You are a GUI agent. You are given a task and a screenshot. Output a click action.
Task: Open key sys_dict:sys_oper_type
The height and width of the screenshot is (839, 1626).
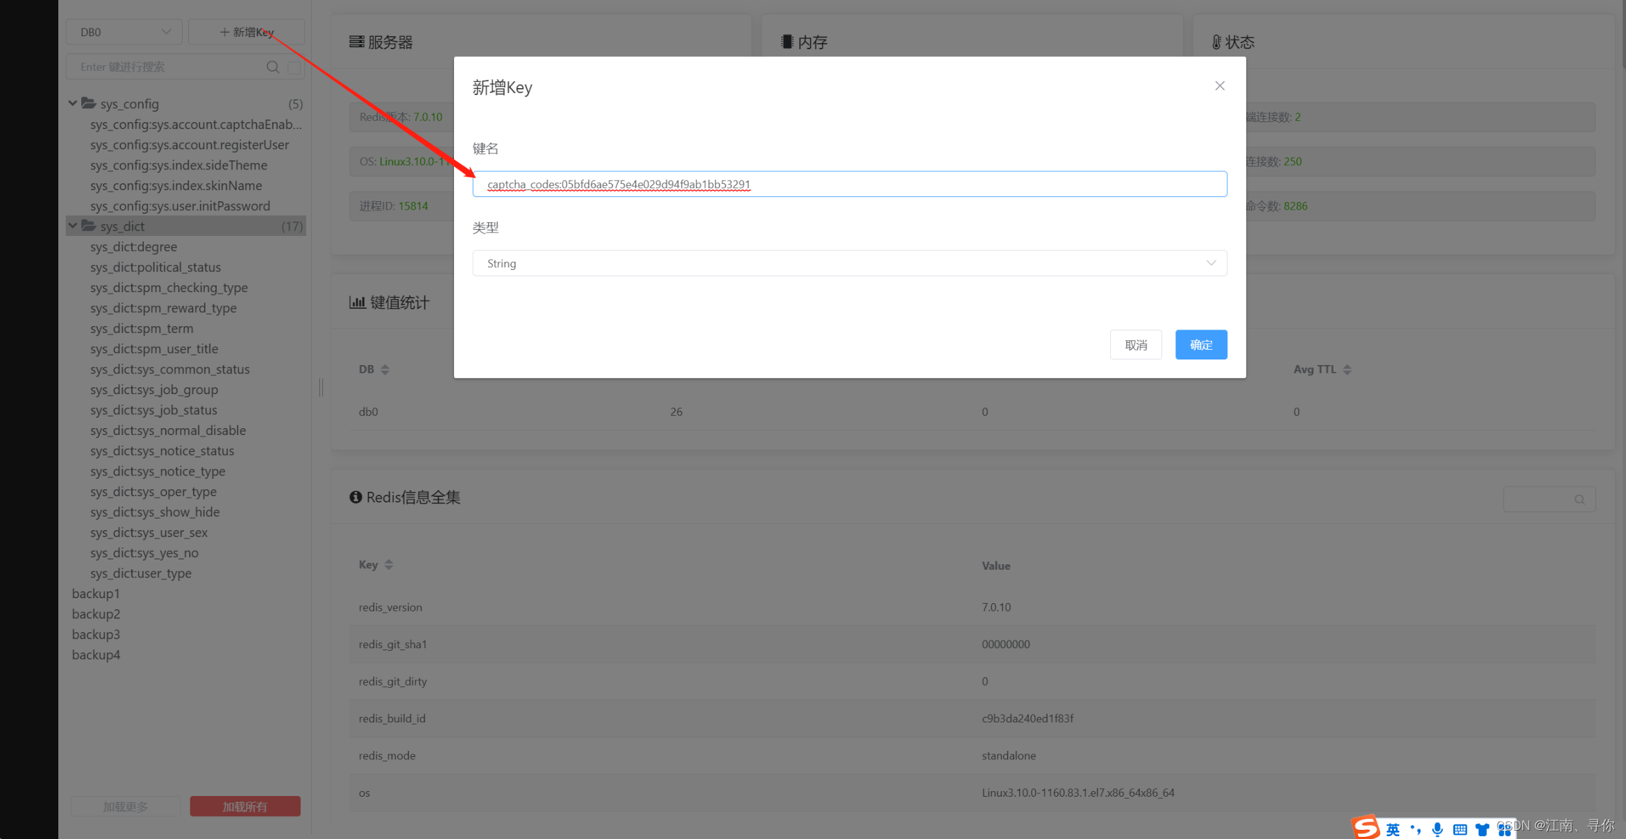coord(153,491)
